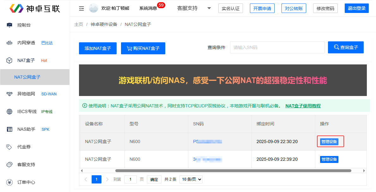This screenshot has width=376, height=192.
Task: Click the sidebar collapse hamburger icon
Action: [x=82, y=9]
